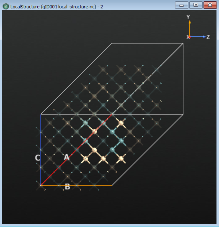This screenshot has height=227, width=219.
Task: Click the highlighted beige atom on red A line
Action: pyautogui.click(x=94, y=132)
